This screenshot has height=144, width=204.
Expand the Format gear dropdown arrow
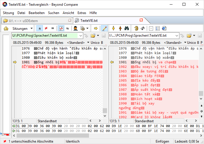click(88, 28)
